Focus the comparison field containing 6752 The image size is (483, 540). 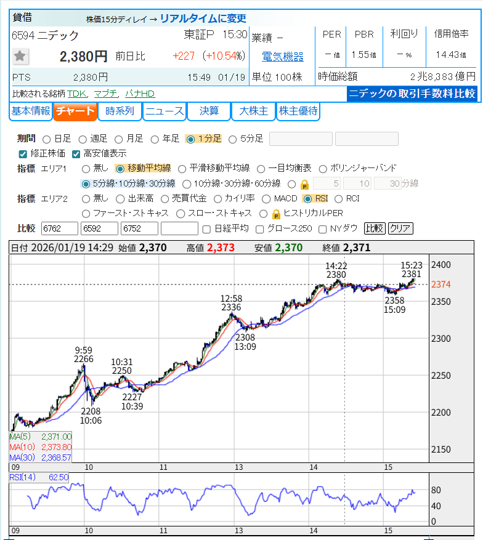[139, 228]
